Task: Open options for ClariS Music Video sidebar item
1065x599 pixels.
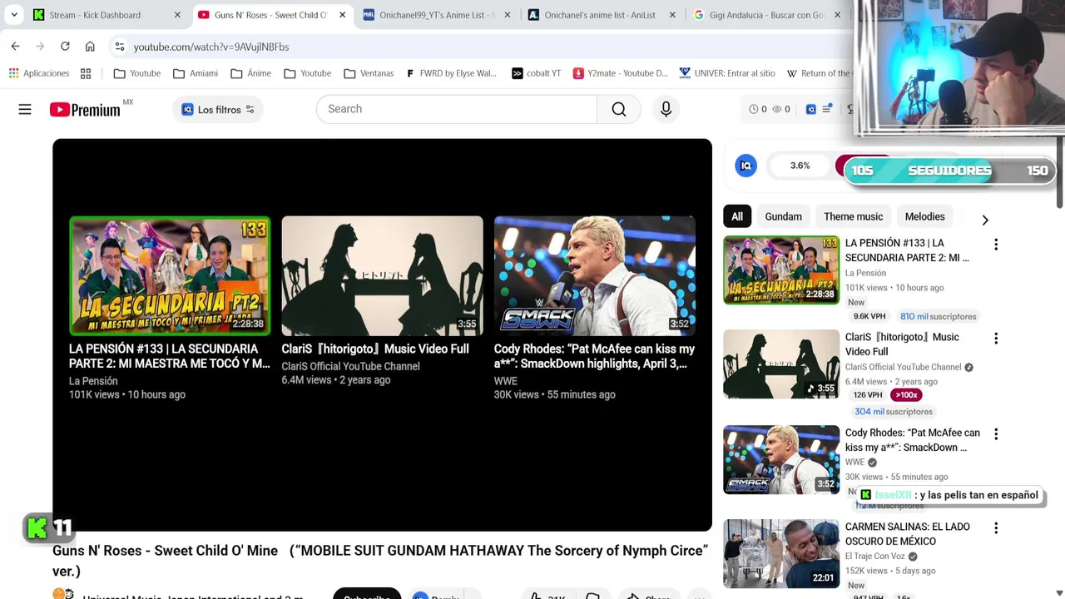Action: click(996, 339)
